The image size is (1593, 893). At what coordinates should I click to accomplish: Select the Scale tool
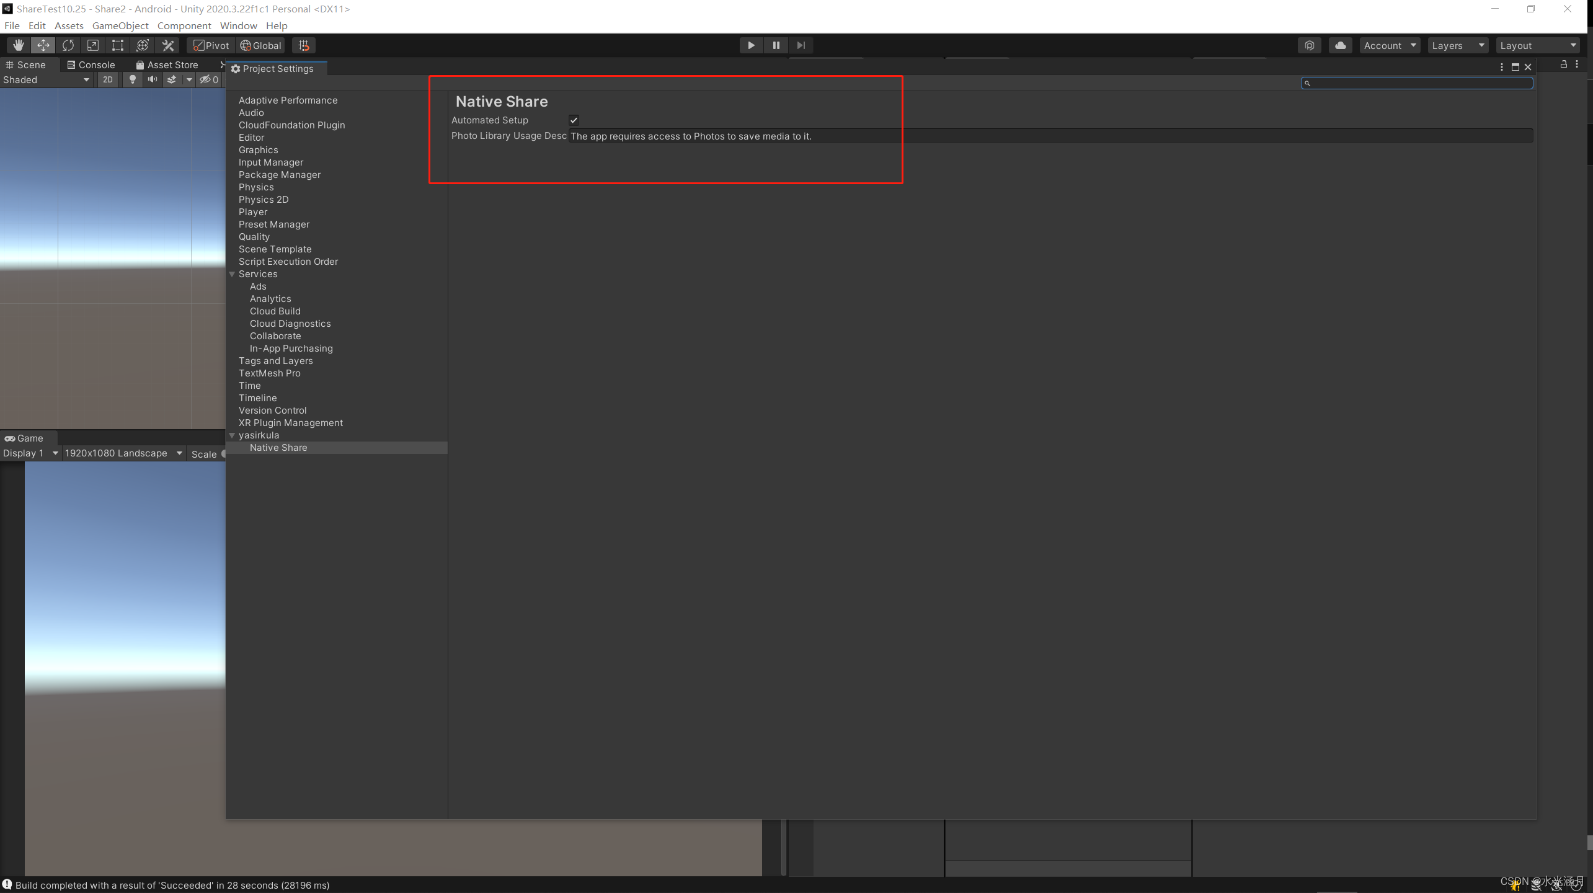point(93,45)
